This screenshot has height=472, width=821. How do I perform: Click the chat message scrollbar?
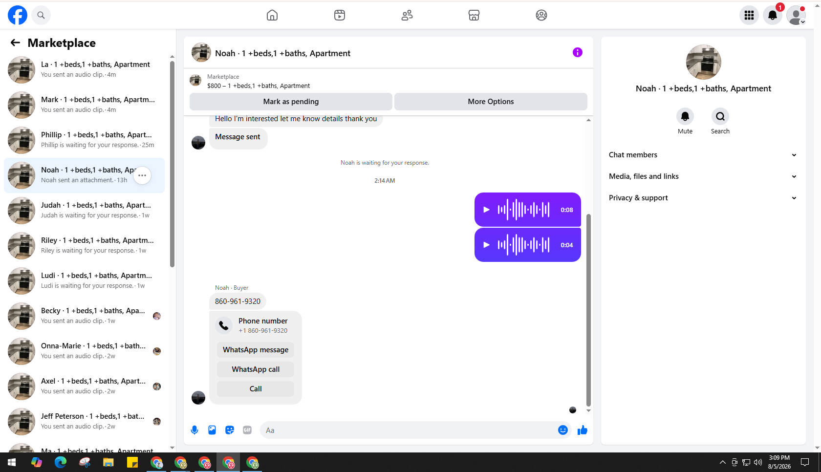588,310
